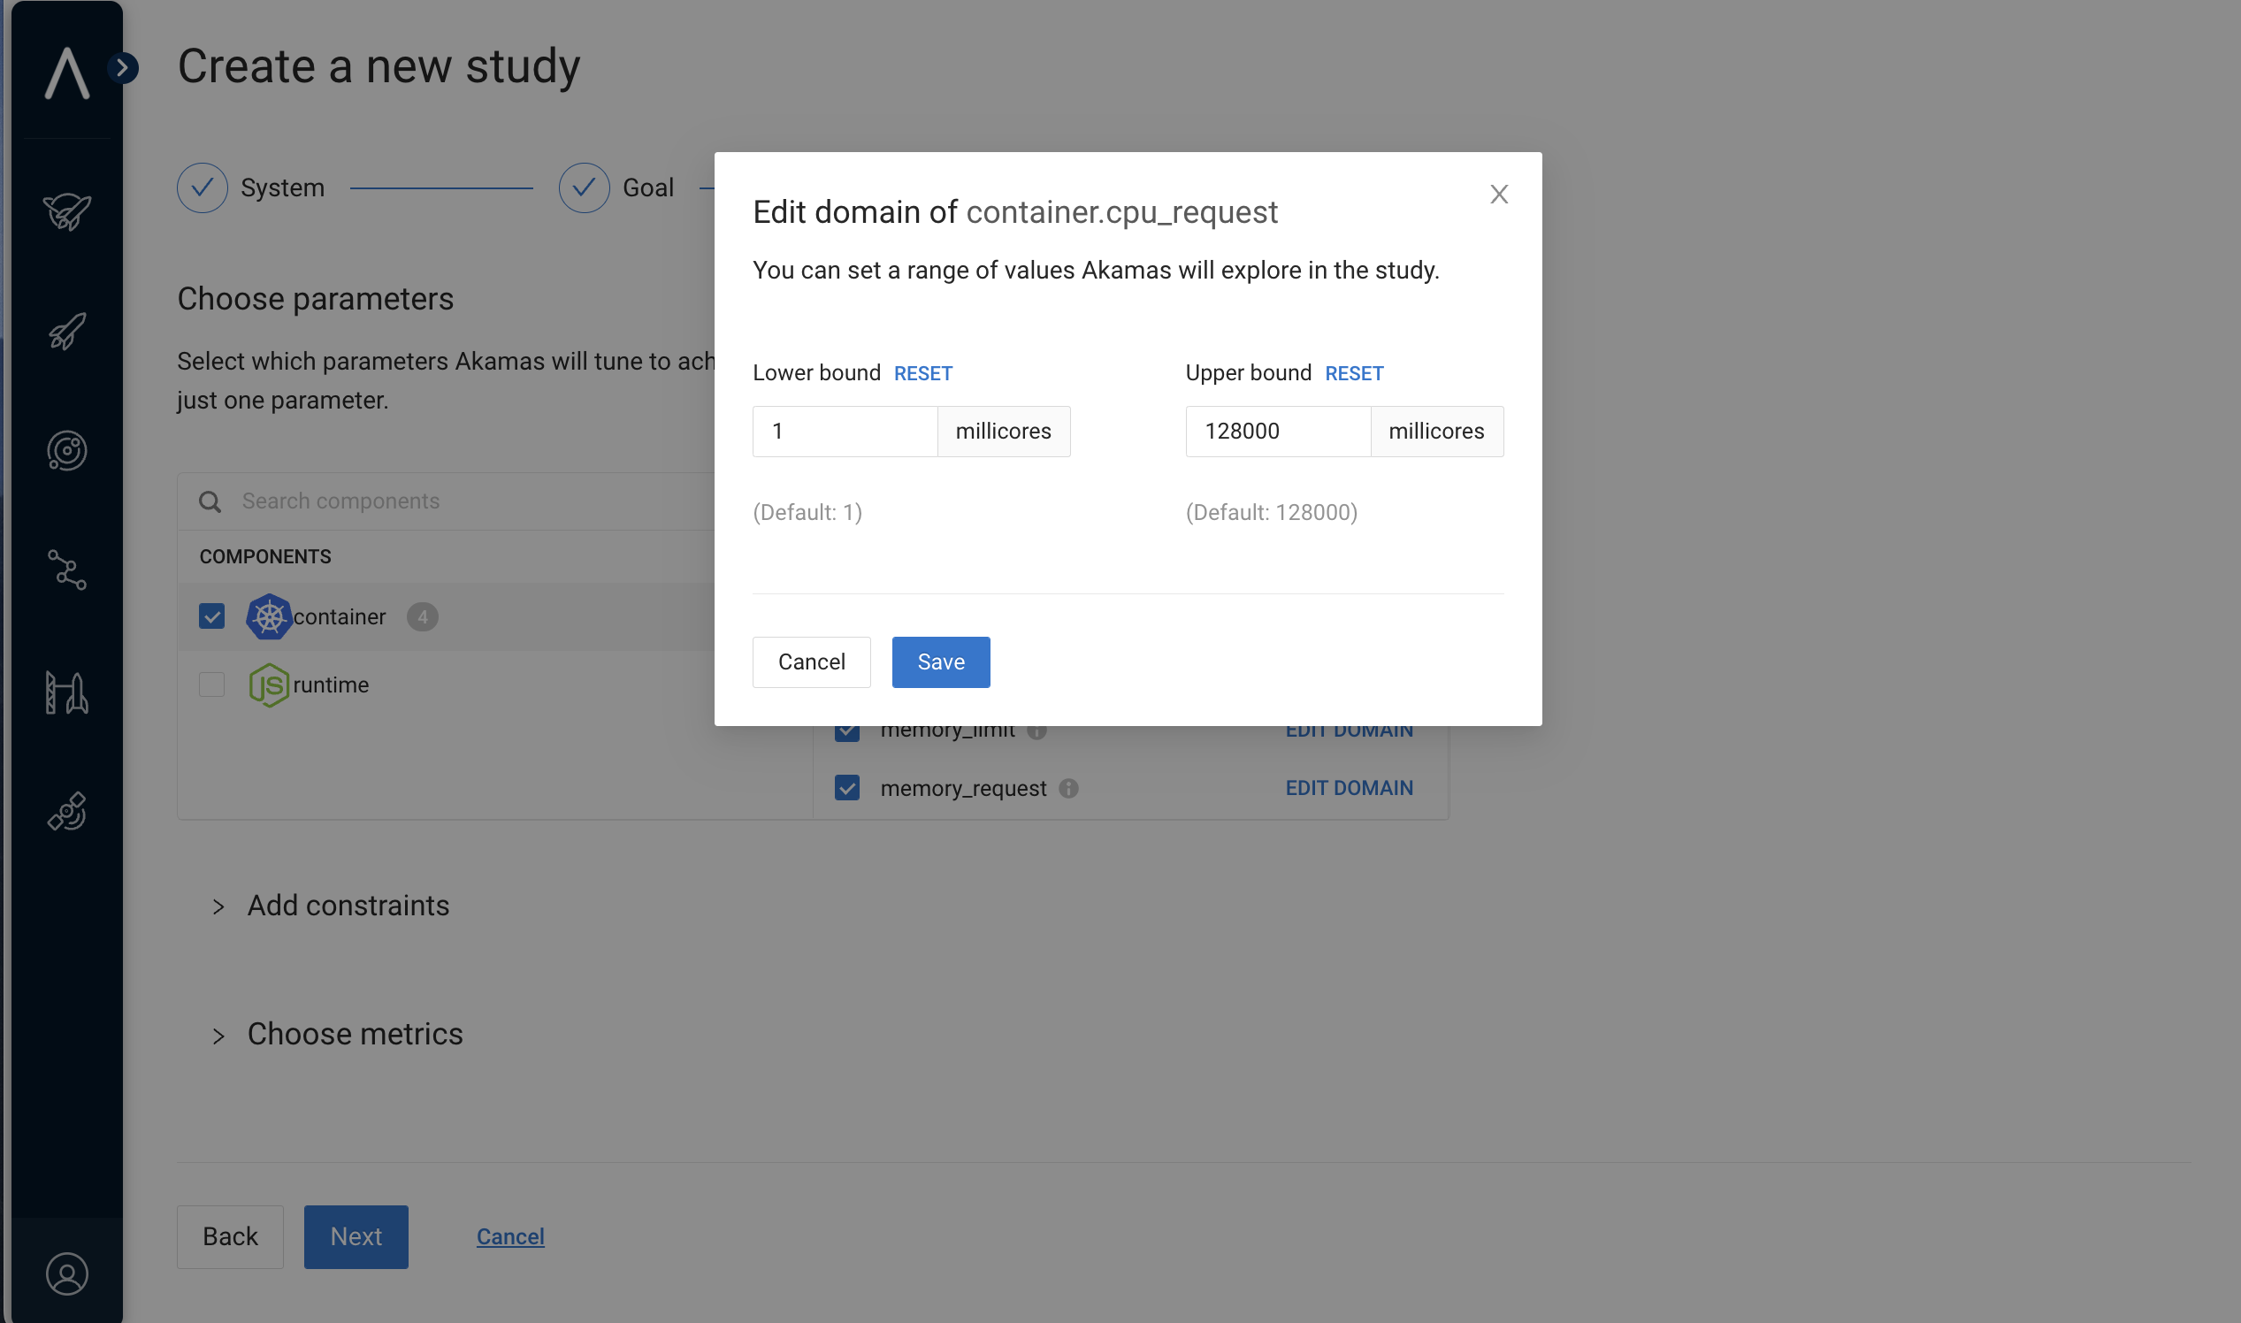Open the paper airplane sidebar icon
This screenshot has width=2241, height=1323.
(67, 211)
